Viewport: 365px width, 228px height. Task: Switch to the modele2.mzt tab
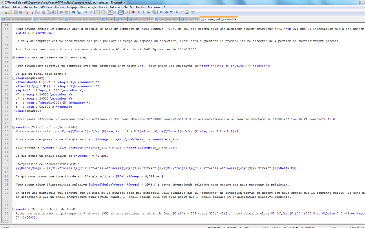(191, 19)
